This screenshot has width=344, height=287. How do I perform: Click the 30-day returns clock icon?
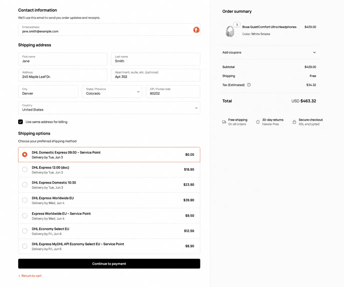[x=258, y=122]
